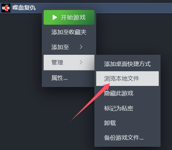Select the 喋血复仇 game title
The height and width of the screenshot is (150, 172).
click(24, 8)
